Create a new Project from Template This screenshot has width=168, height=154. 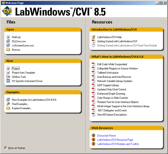(24, 73)
